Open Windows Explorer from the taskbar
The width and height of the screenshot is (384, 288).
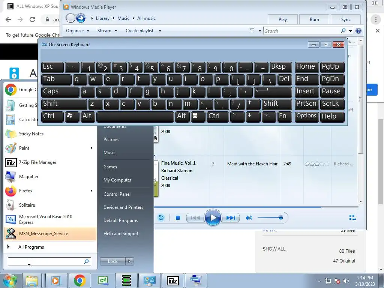32,280
